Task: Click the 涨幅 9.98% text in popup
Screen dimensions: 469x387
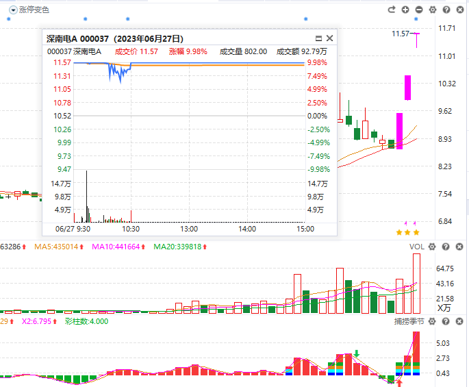Action: point(188,51)
